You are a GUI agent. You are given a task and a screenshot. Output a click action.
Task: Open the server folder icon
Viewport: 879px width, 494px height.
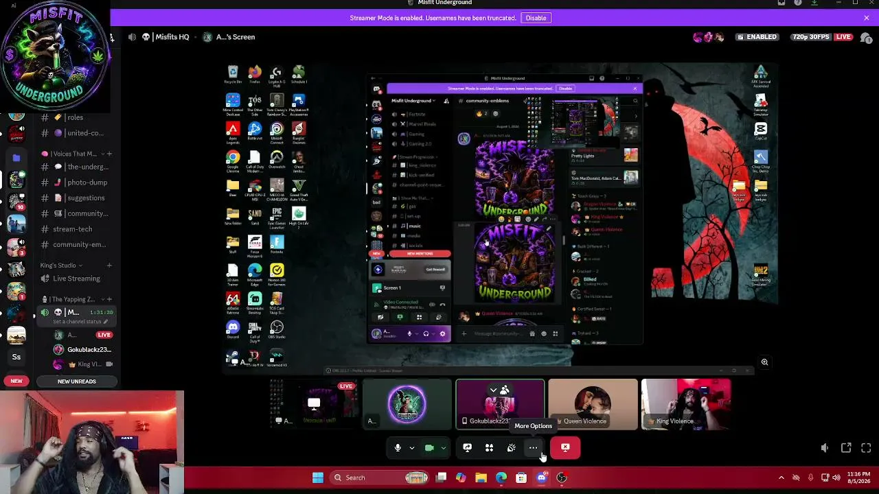[x=16, y=158]
